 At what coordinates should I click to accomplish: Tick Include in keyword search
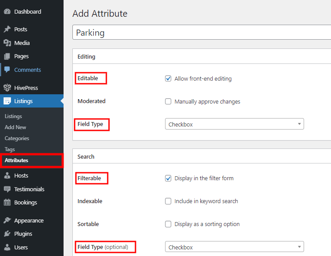click(x=168, y=201)
